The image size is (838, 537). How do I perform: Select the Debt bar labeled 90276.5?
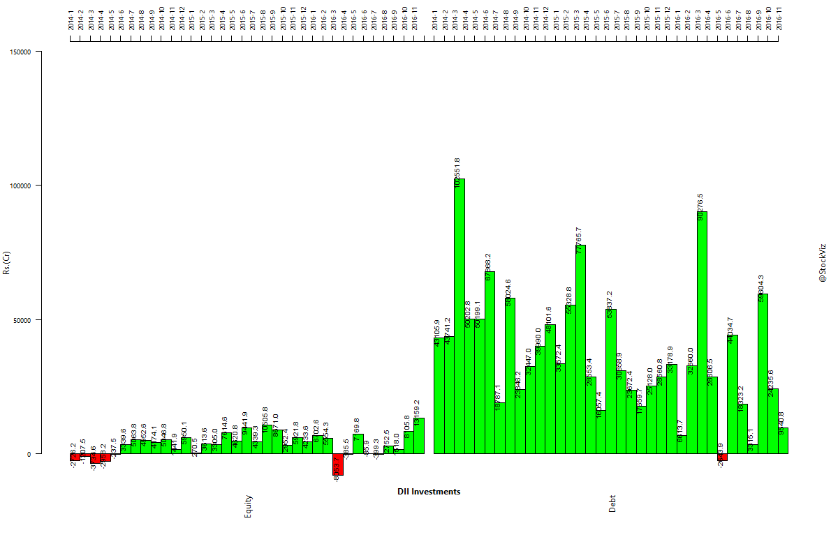(x=703, y=333)
